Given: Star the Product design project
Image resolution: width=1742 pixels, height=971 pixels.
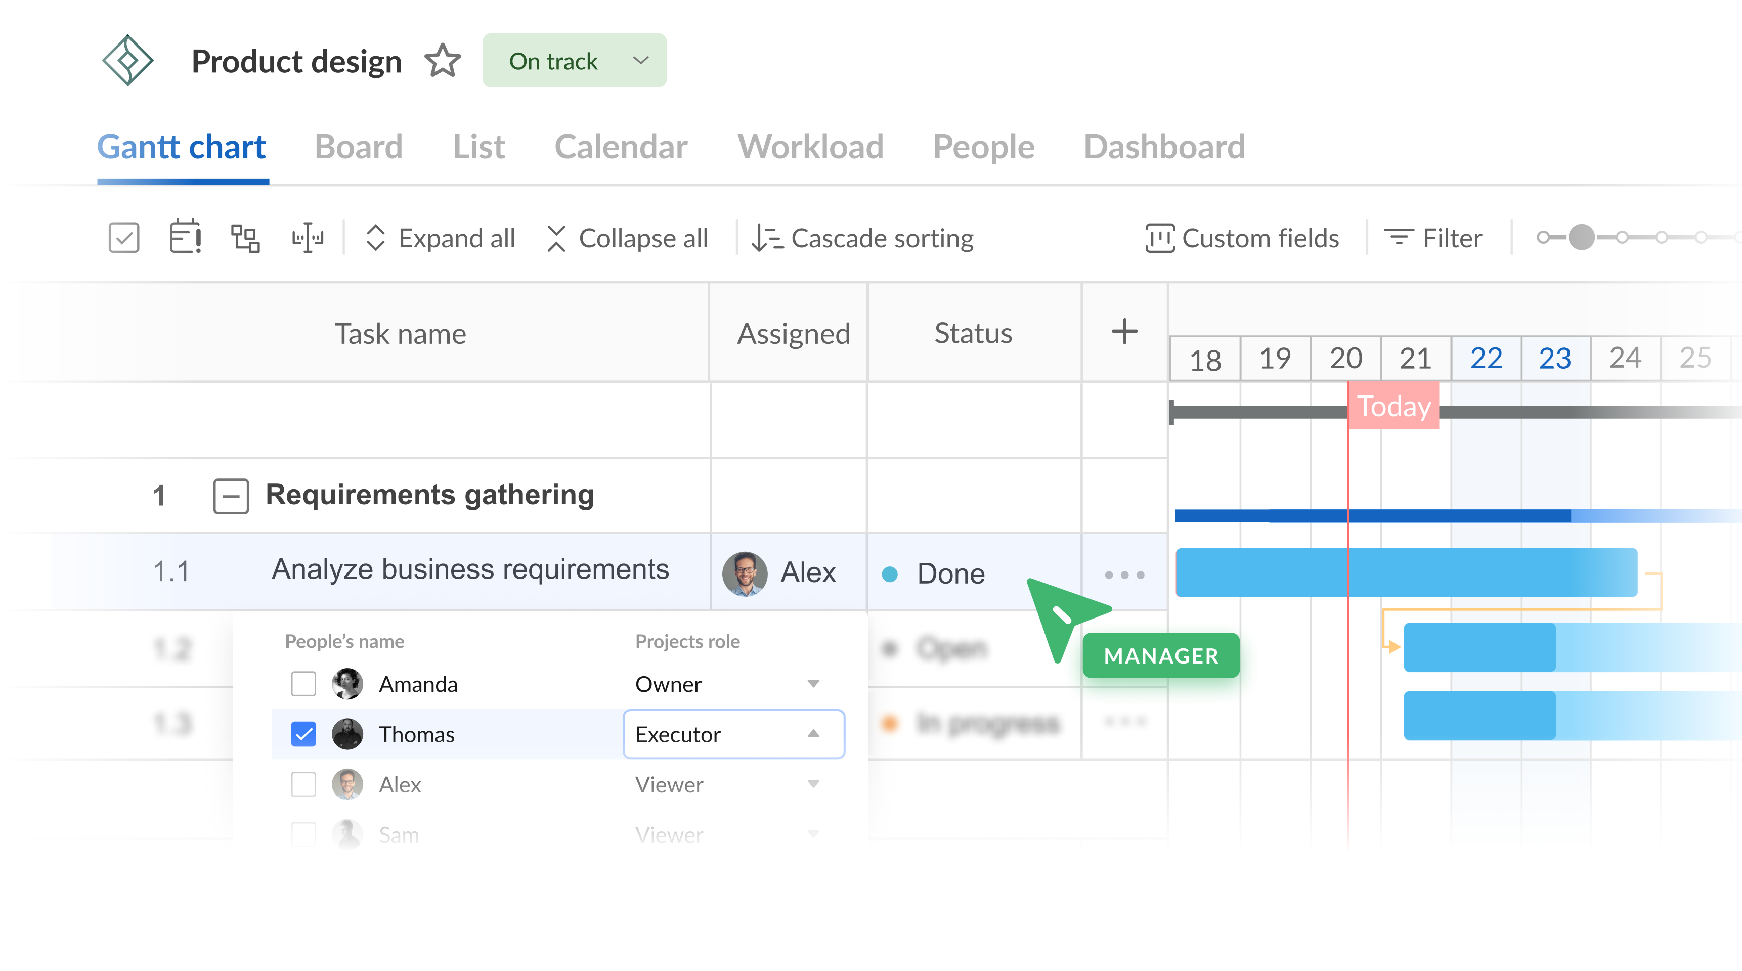Looking at the screenshot, I should (x=442, y=61).
